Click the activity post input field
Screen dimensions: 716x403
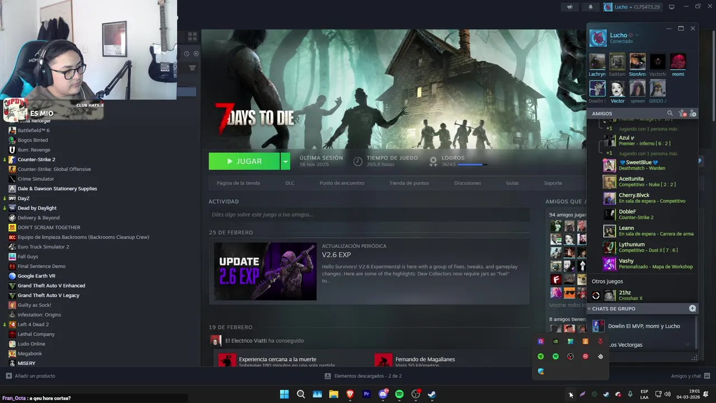click(x=369, y=214)
